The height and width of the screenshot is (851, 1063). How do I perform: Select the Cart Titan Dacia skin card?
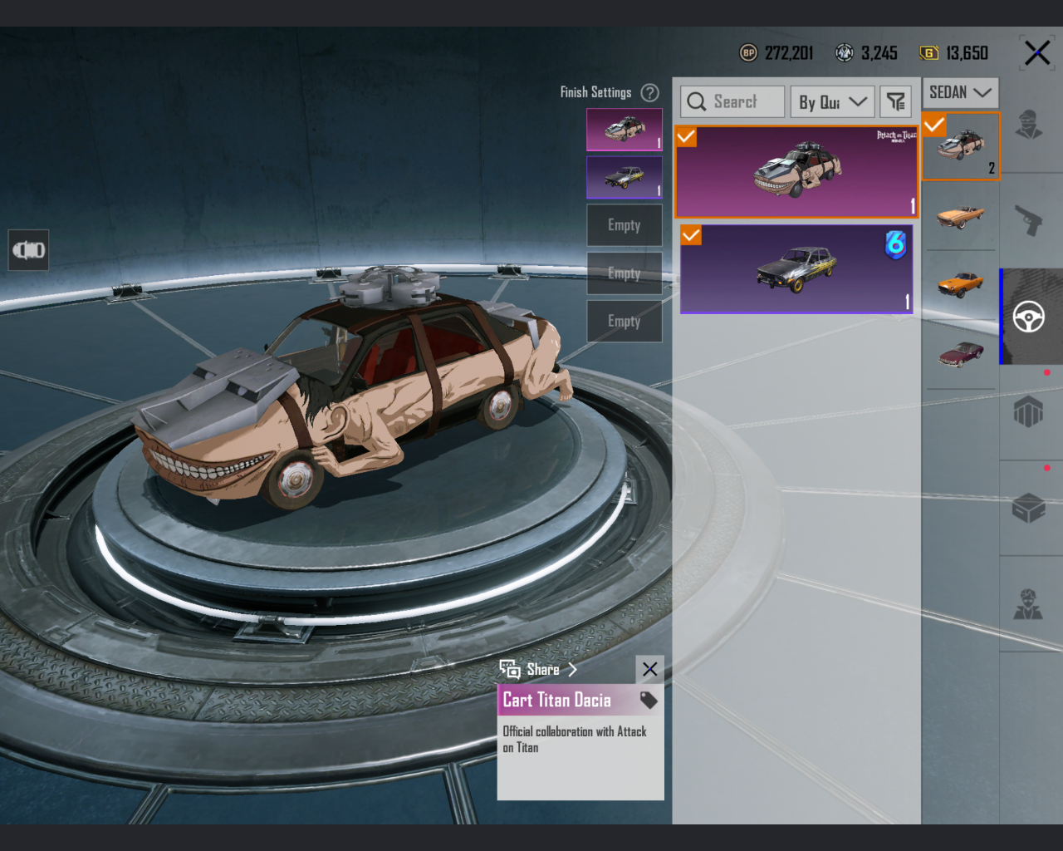coord(796,171)
